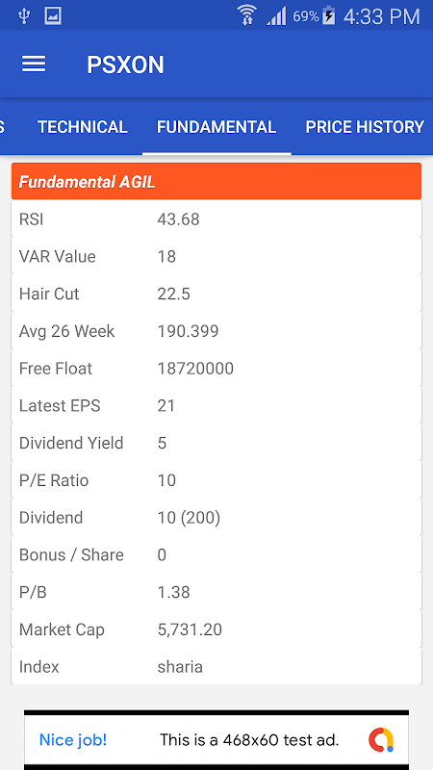This screenshot has width=433, height=770.
Task: Tap the USB icon in status bar
Action: [23, 16]
